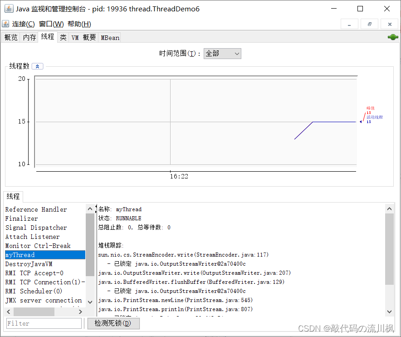The width and height of the screenshot is (401, 337).
Task: Maximize the main JConsole window
Action: (360, 9)
